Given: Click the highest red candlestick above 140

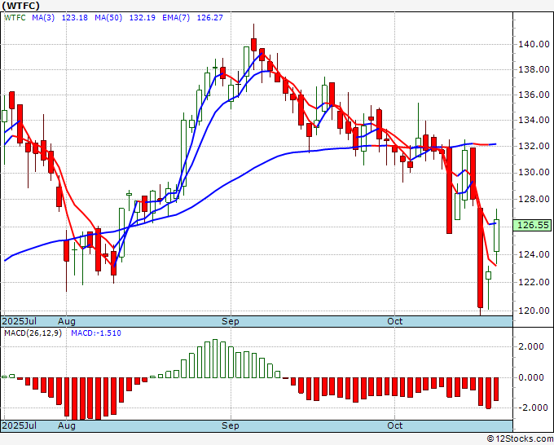Looking at the screenshot, I should [253, 45].
